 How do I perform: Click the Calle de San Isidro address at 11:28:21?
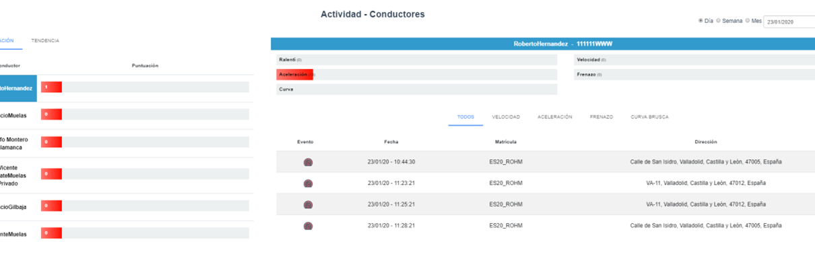pos(706,226)
